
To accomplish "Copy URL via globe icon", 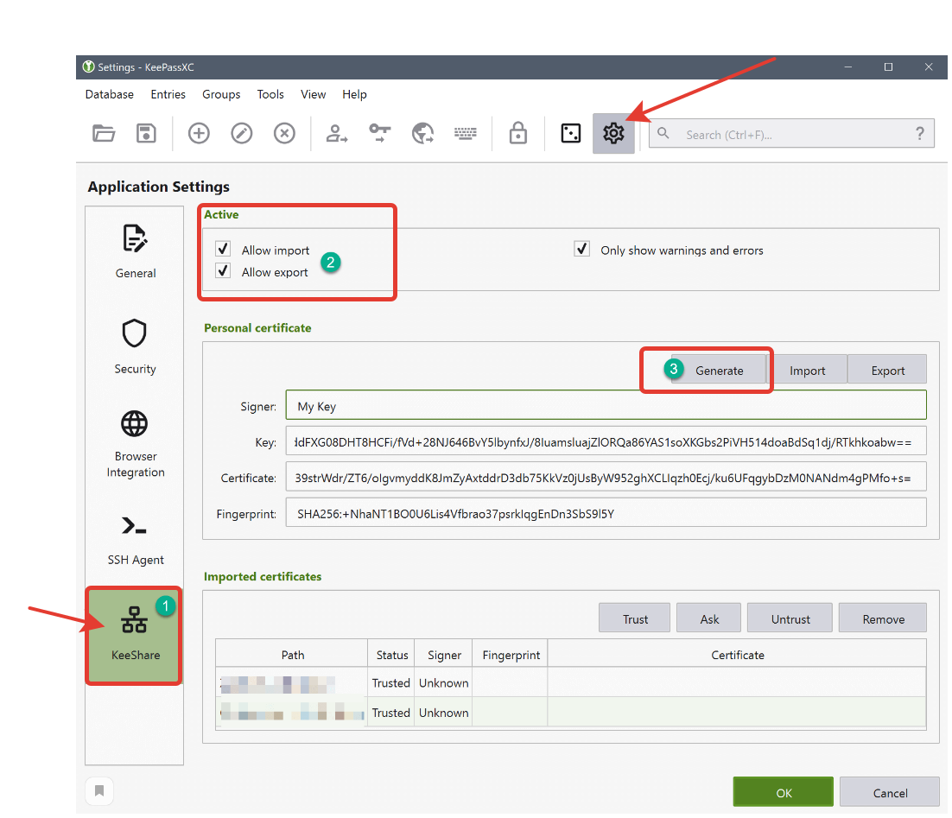I will tap(422, 133).
